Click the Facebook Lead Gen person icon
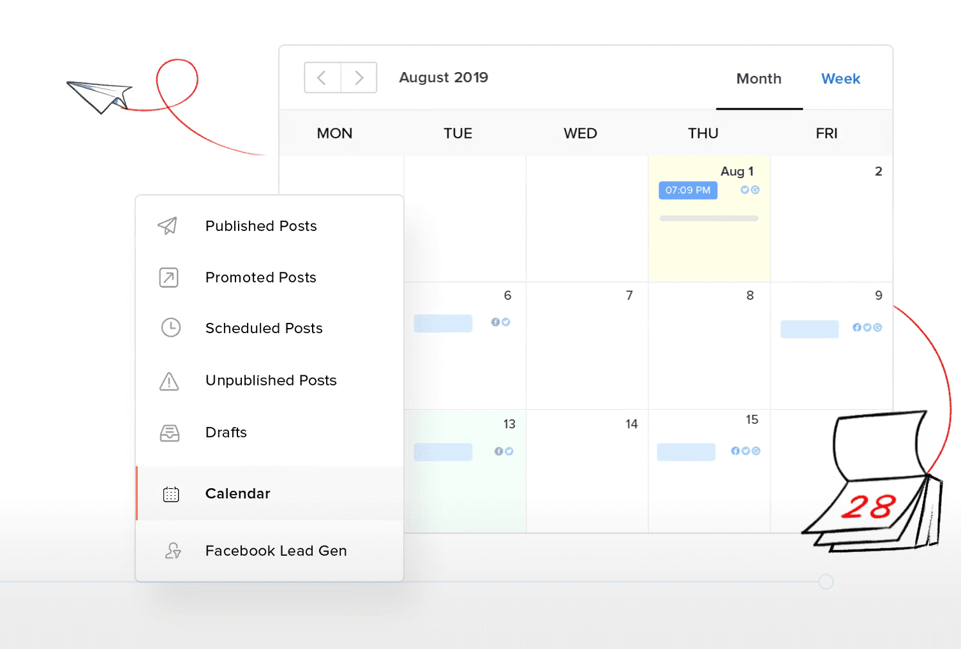Screen dimensions: 961x649 173,551
